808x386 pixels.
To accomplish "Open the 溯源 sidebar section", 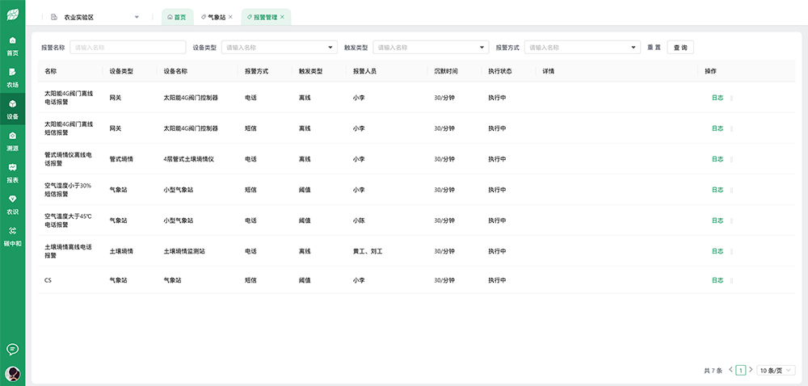I will coord(12,141).
